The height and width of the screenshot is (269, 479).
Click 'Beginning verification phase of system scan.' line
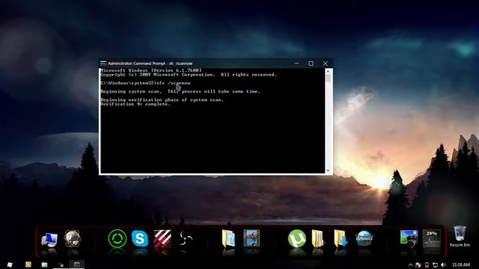[x=162, y=99]
